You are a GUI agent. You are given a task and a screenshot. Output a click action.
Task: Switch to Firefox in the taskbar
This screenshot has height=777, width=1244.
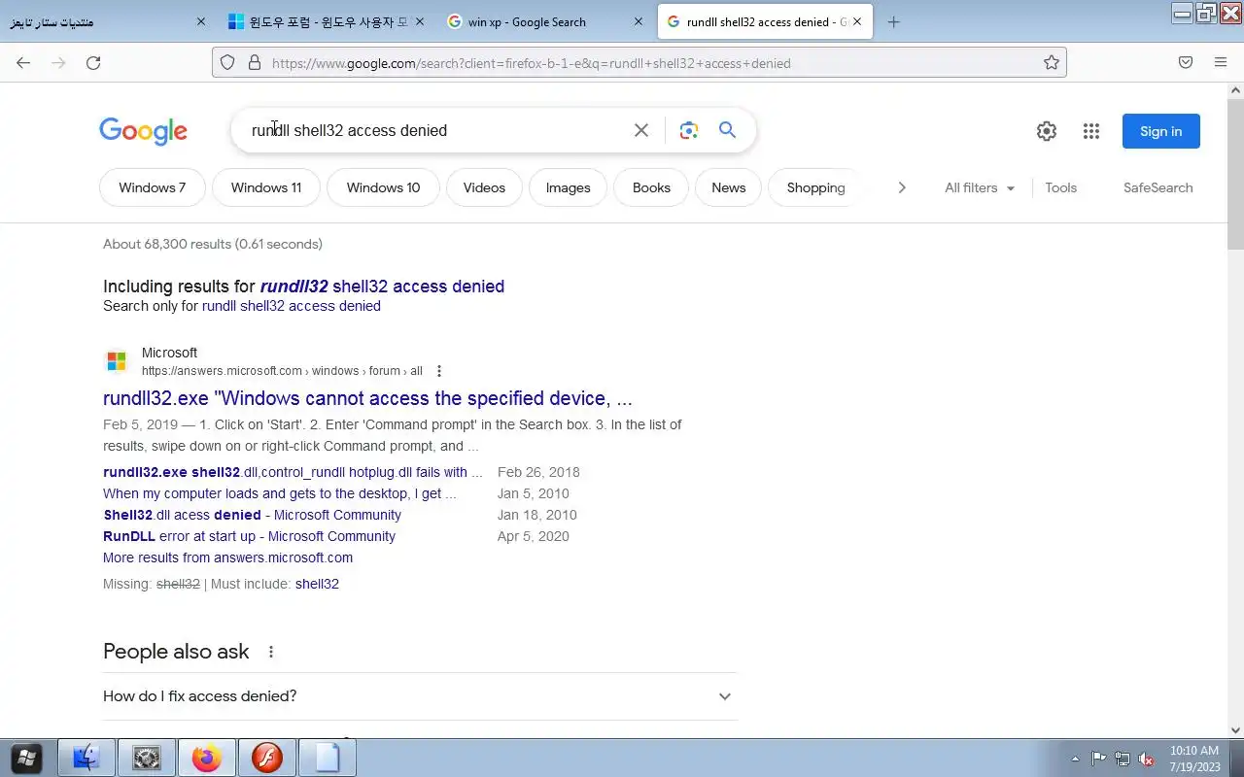(206, 758)
